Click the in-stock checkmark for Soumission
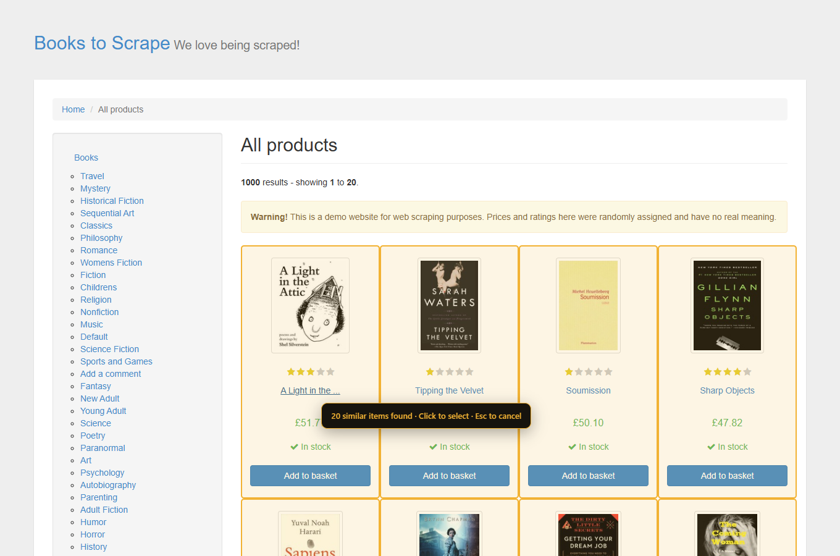The width and height of the screenshot is (840, 556). point(572,447)
